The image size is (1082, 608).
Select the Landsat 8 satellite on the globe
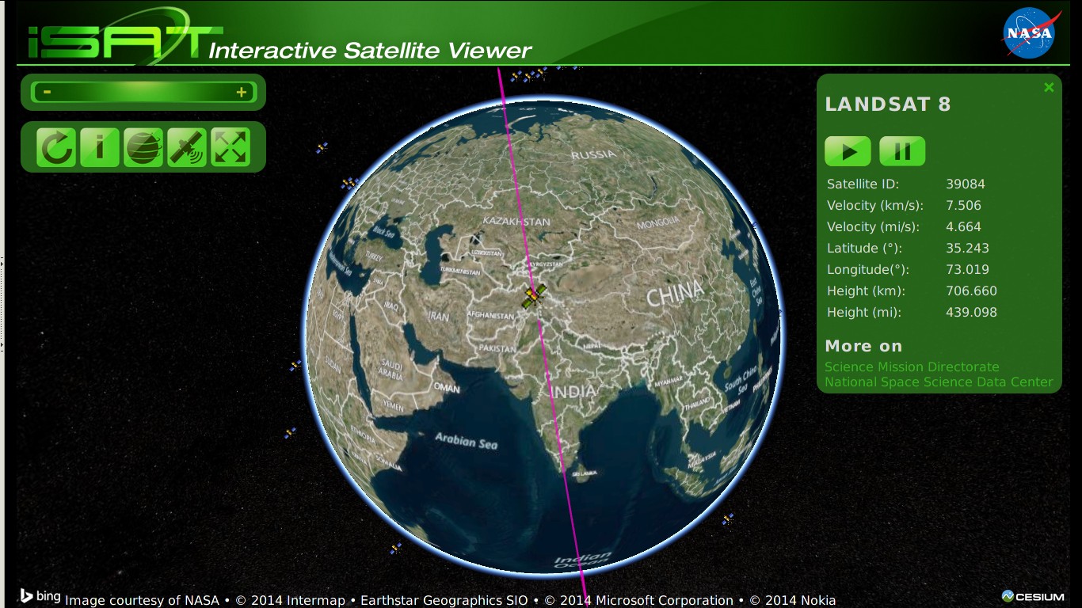(532, 297)
